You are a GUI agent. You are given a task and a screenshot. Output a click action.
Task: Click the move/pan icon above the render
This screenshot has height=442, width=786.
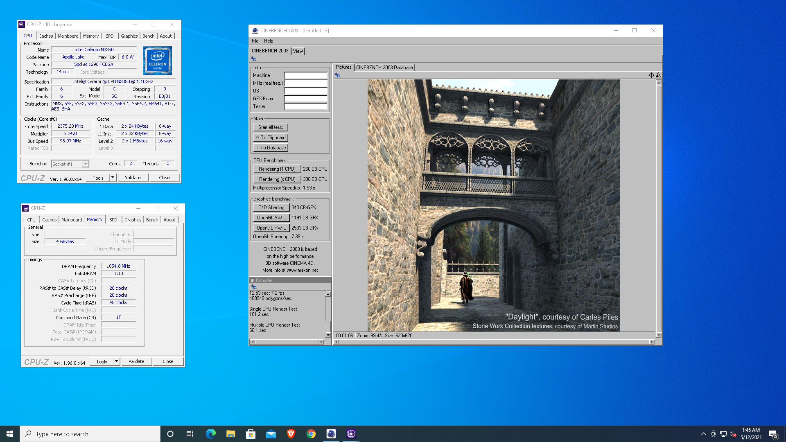pos(651,75)
